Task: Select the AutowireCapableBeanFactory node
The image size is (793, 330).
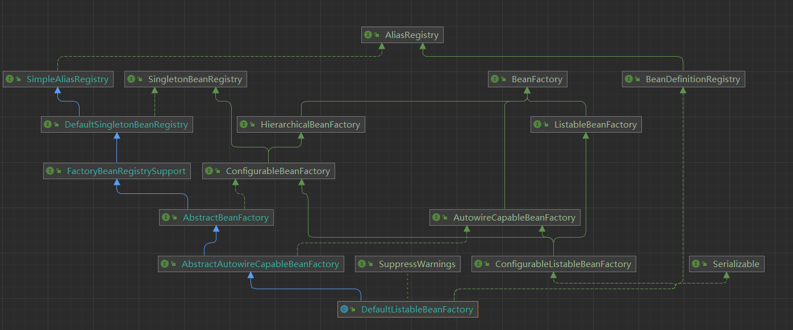Action: pyautogui.click(x=505, y=217)
